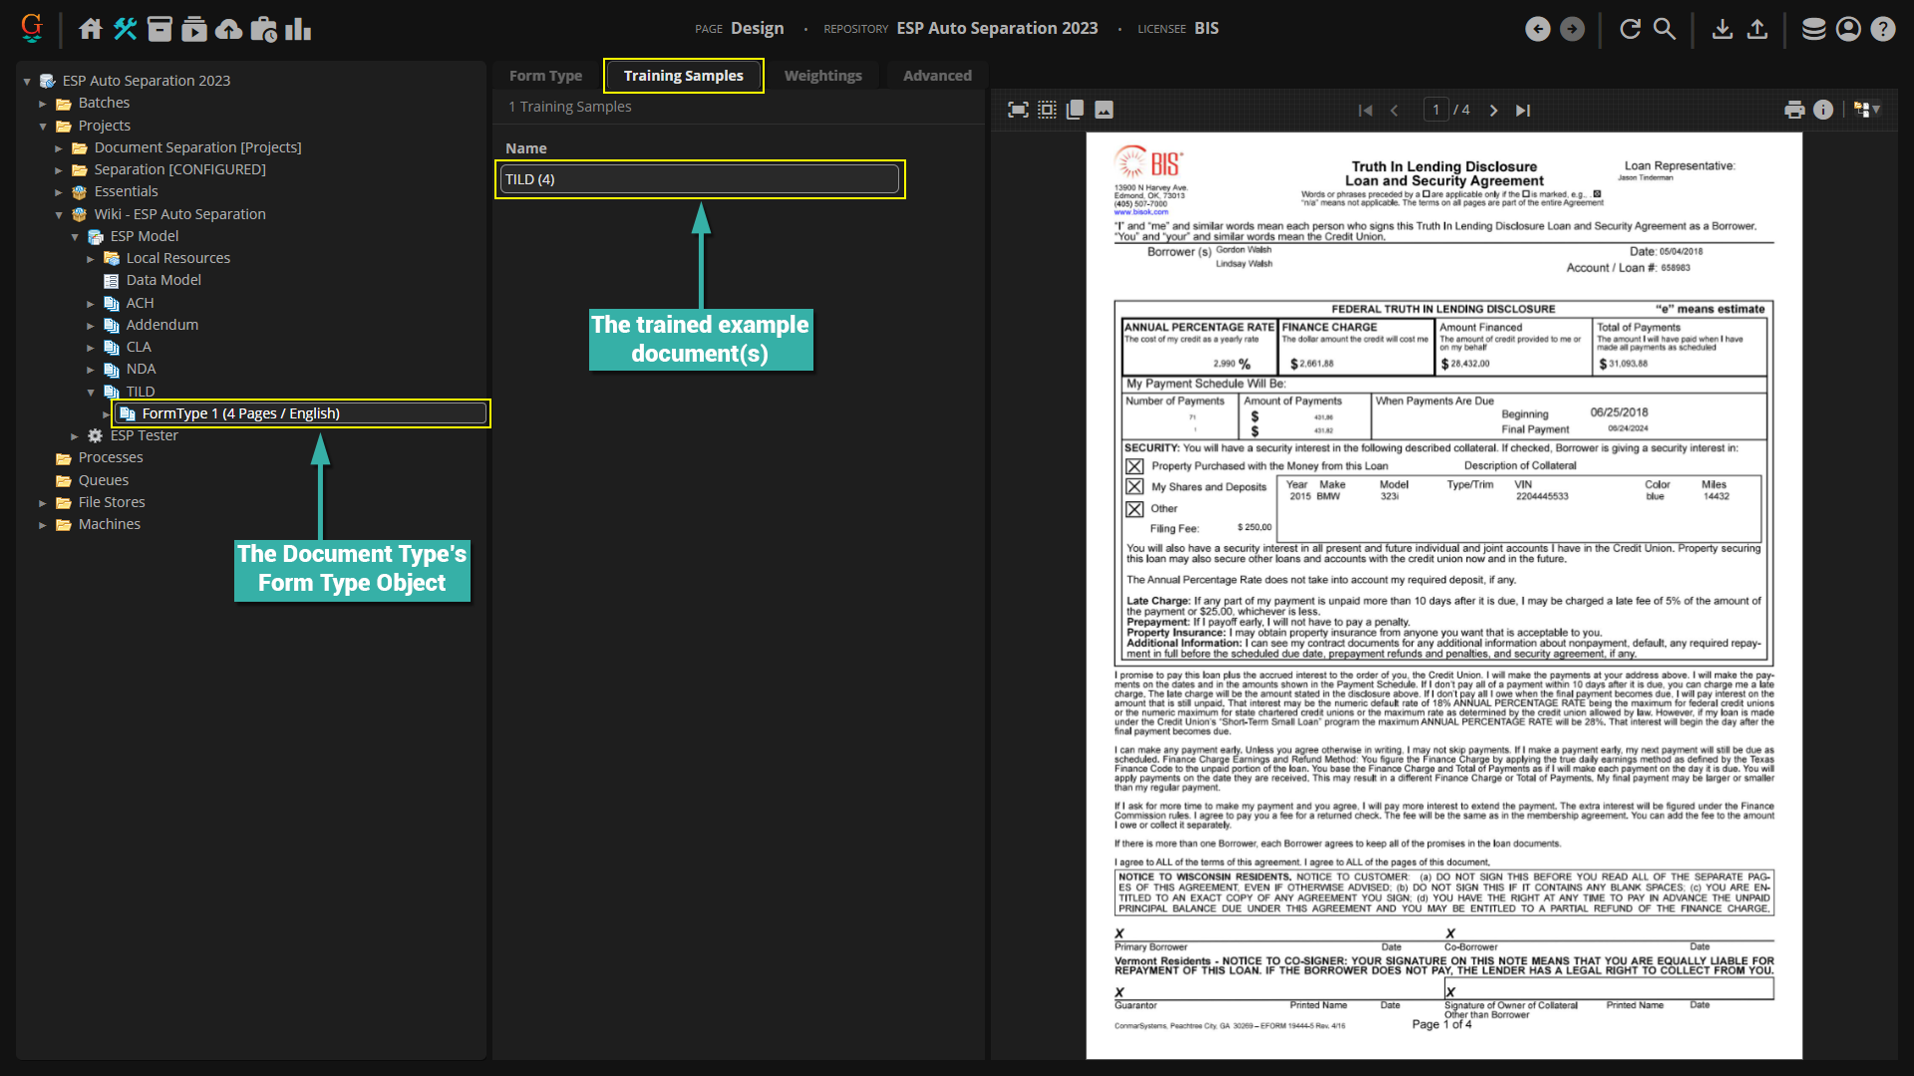
Task: Switch to the Form Type tab
Action: click(x=545, y=76)
